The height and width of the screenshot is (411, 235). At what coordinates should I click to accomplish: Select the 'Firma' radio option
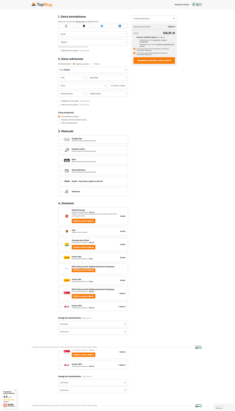click(x=92, y=64)
